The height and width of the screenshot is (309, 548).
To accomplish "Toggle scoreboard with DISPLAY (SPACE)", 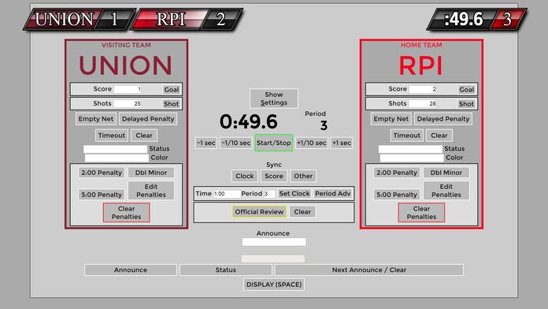I will 274,285.
